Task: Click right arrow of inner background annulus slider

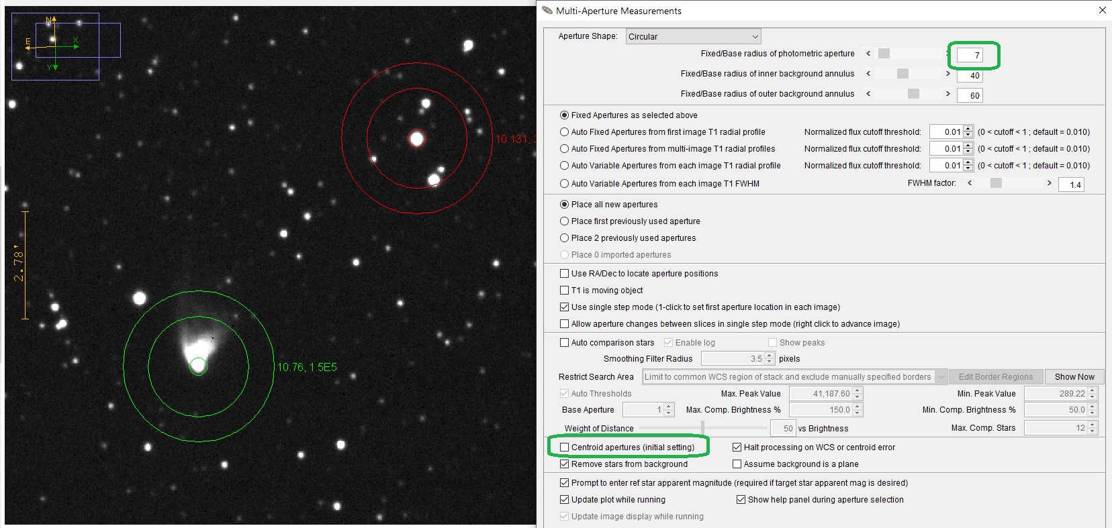Action: click(x=947, y=74)
